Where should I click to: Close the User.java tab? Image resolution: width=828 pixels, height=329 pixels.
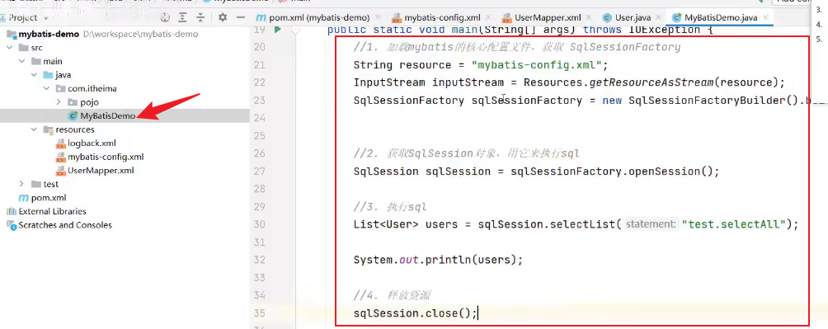coord(658,18)
